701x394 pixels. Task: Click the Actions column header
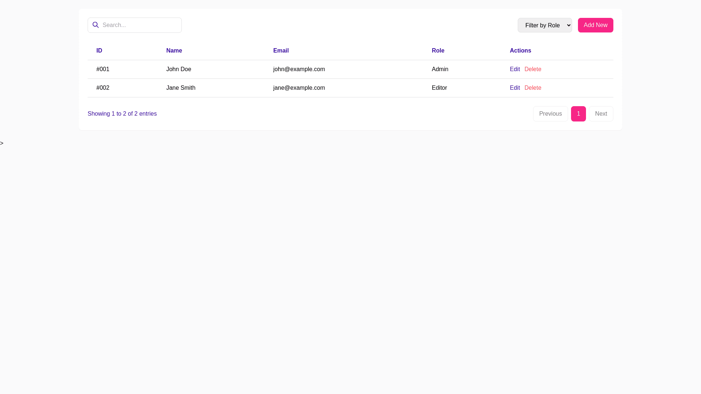coord(520,51)
